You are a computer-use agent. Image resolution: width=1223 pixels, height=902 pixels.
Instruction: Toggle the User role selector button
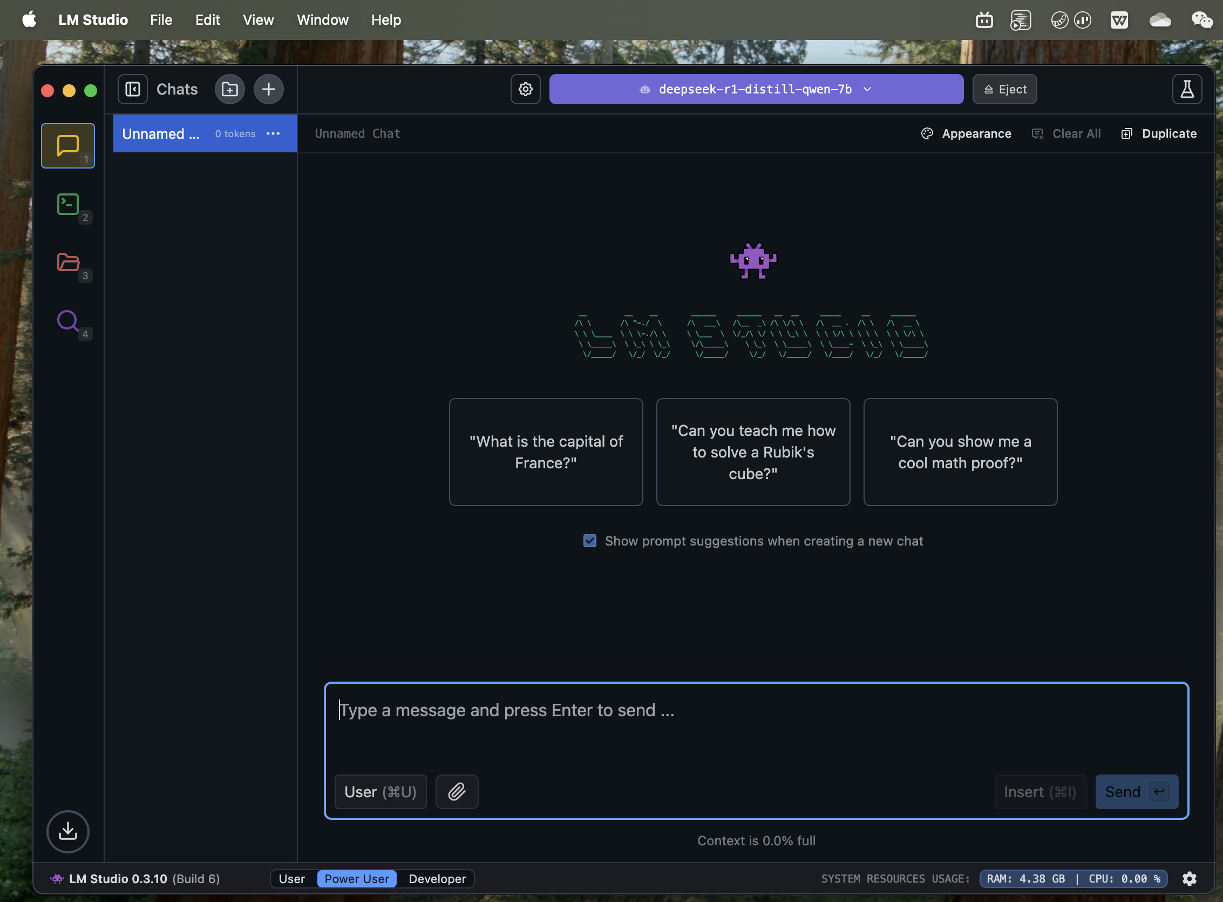click(380, 791)
